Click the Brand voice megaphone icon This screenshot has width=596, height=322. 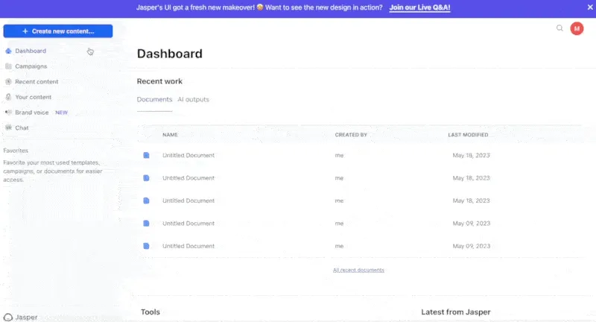[x=8, y=112]
